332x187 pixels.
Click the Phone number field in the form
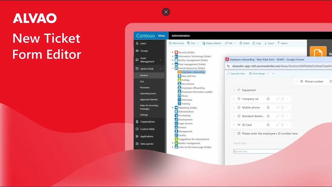(313, 82)
